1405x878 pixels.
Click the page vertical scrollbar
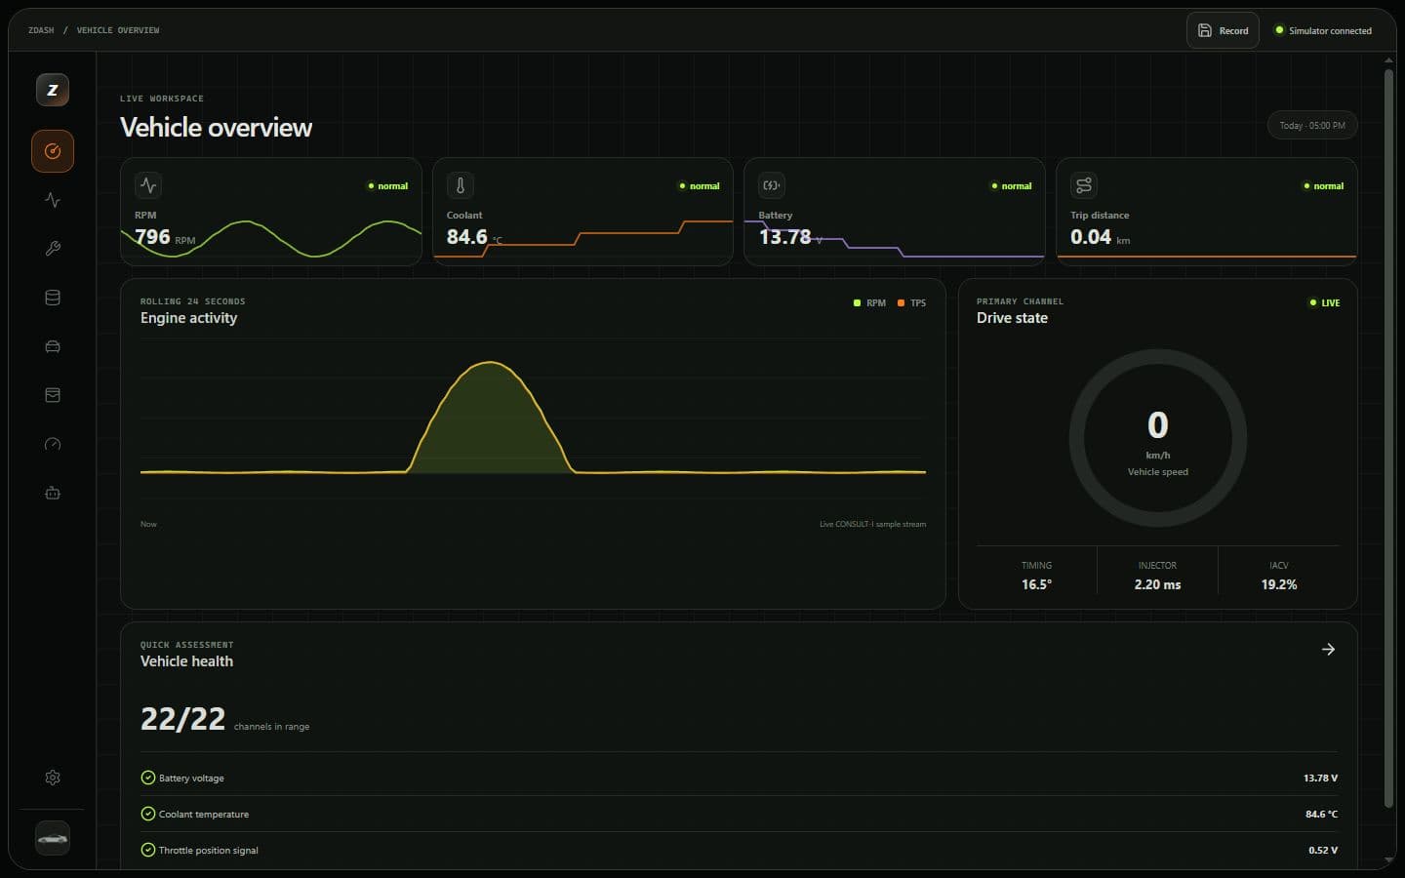point(1388,437)
